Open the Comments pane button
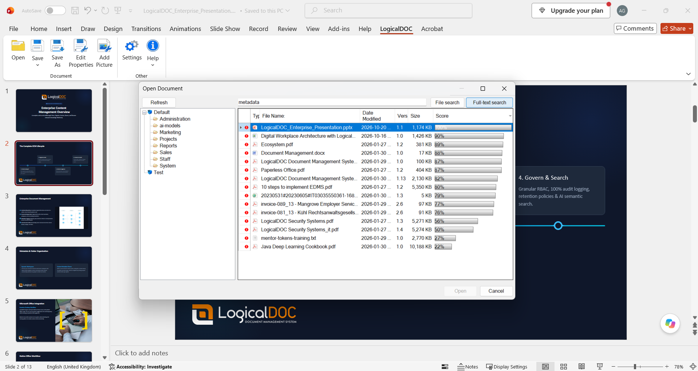 (x=635, y=28)
